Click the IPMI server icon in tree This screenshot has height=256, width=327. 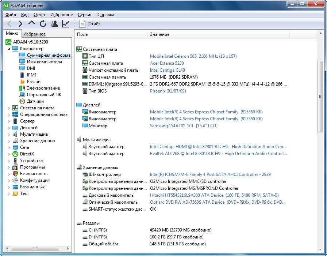[x=22, y=75]
